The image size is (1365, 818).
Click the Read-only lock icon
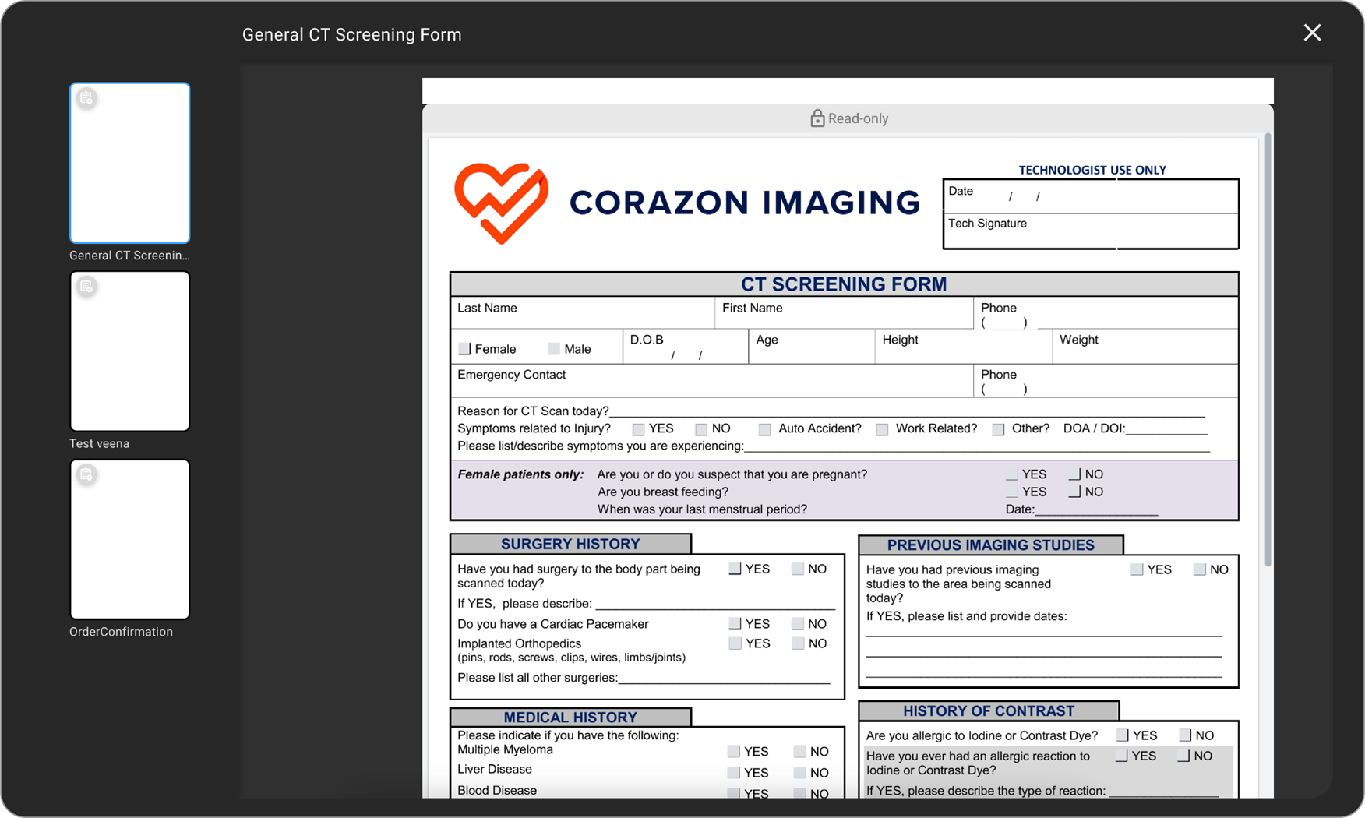coord(817,118)
